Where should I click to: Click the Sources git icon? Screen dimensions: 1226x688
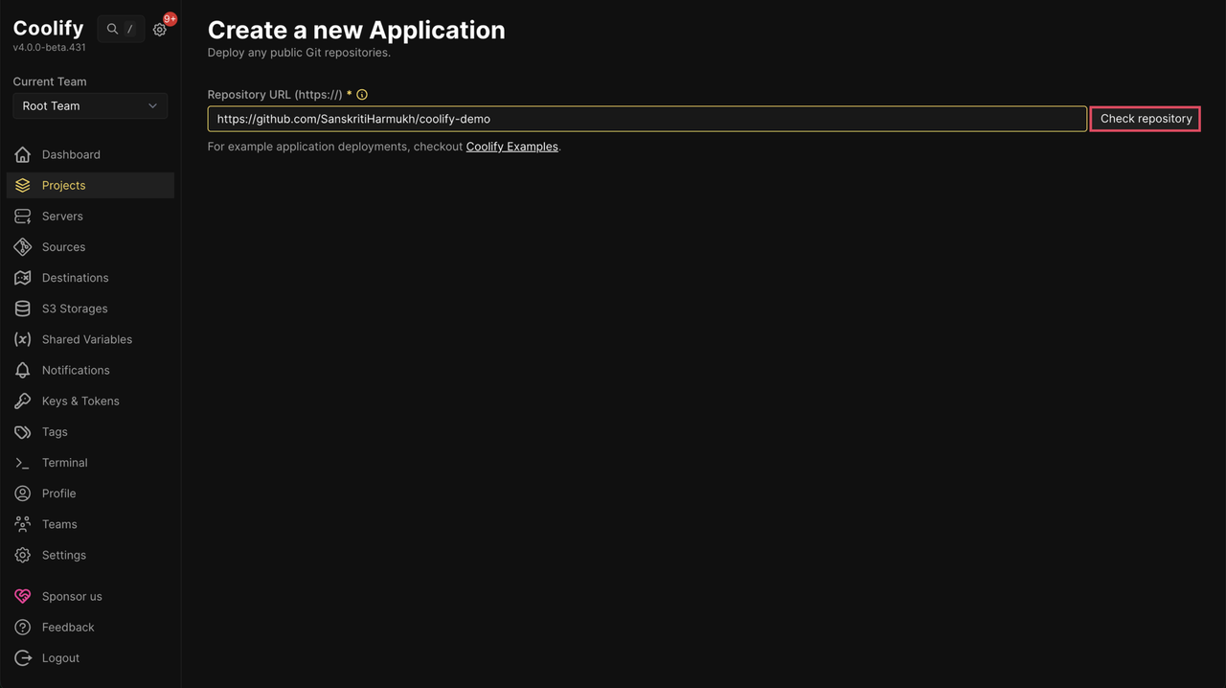[x=23, y=246]
